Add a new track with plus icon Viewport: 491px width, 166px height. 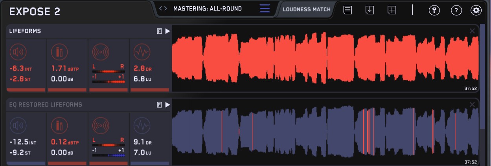[392, 11]
